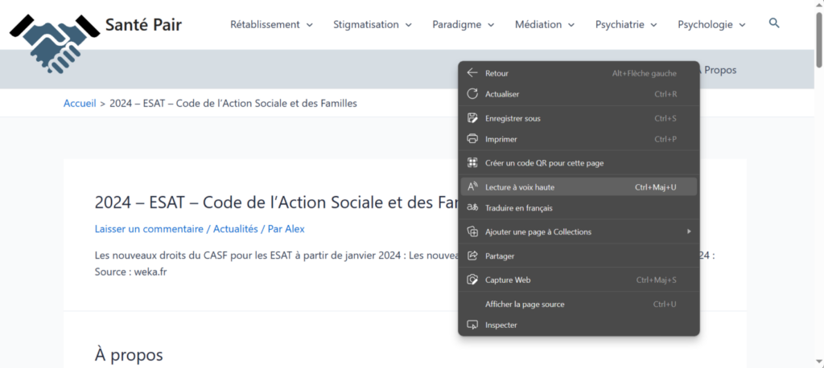Click the QR code icon in context menu
Viewport: 824px width, 368px height.
pyautogui.click(x=472, y=163)
